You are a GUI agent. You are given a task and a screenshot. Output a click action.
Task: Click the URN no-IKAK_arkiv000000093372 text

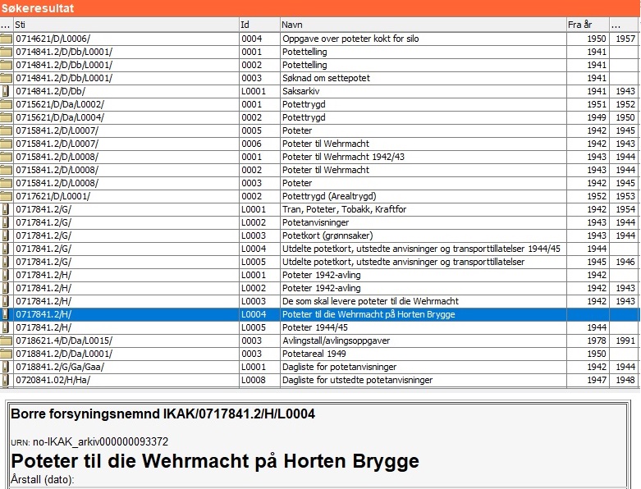point(100,441)
